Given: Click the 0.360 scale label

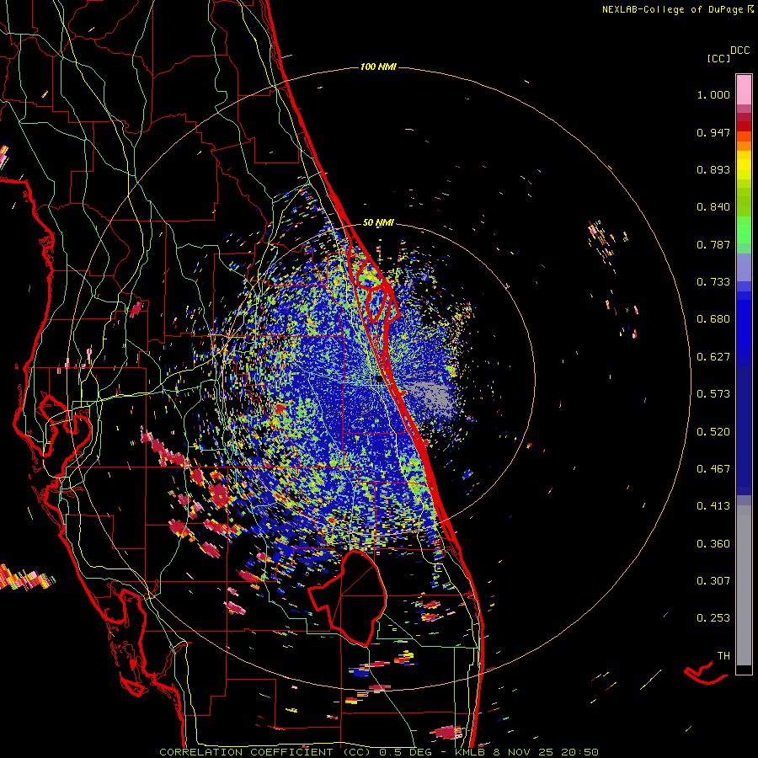Looking at the screenshot, I should (x=713, y=544).
